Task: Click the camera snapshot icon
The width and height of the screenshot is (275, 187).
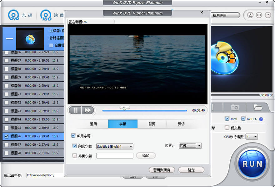Action: point(235,107)
